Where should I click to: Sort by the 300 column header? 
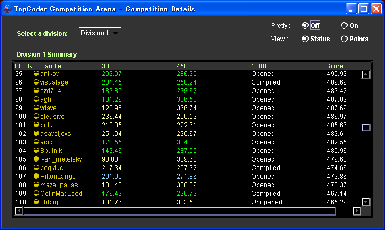(x=107, y=66)
